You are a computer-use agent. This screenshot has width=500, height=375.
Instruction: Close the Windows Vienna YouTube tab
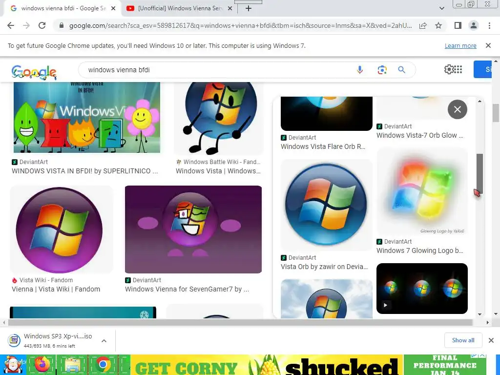point(230,8)
